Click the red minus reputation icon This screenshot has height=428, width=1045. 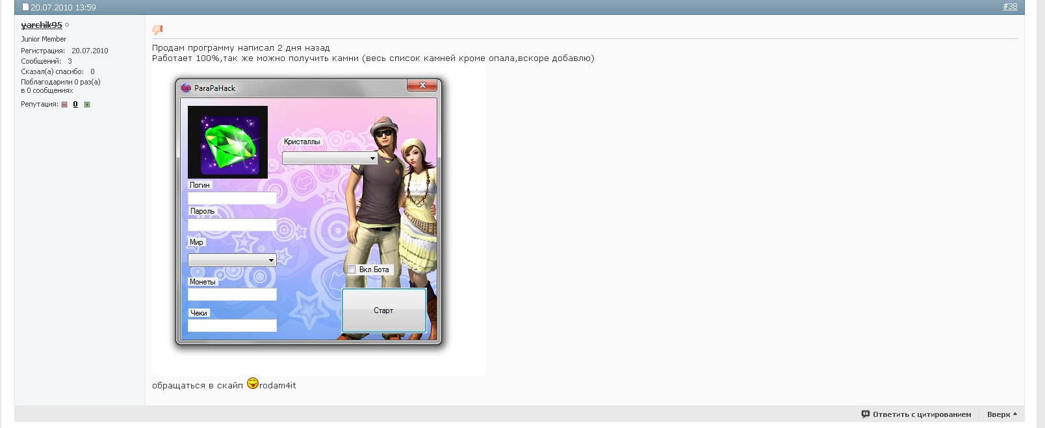tap(64, 105)
